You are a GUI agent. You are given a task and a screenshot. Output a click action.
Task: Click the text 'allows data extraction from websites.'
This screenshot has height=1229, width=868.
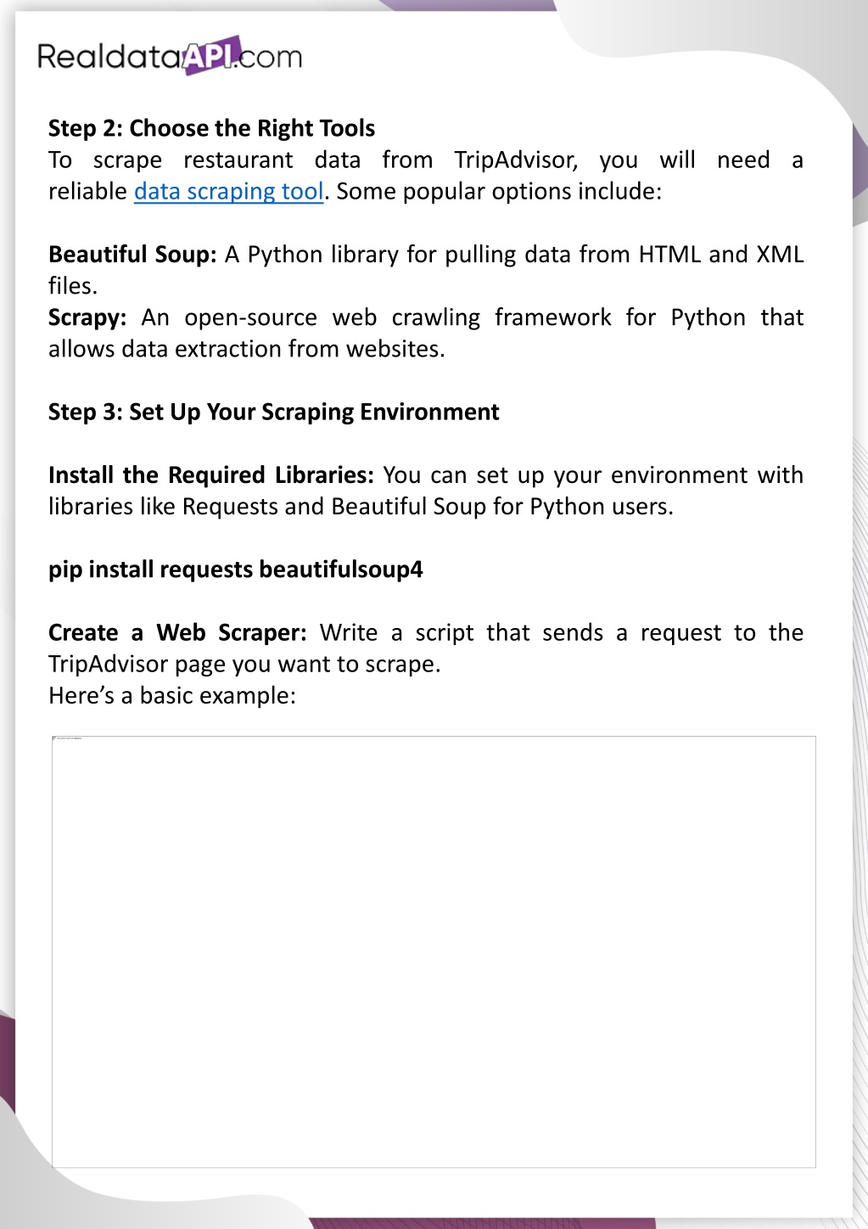tap(247, 349)
